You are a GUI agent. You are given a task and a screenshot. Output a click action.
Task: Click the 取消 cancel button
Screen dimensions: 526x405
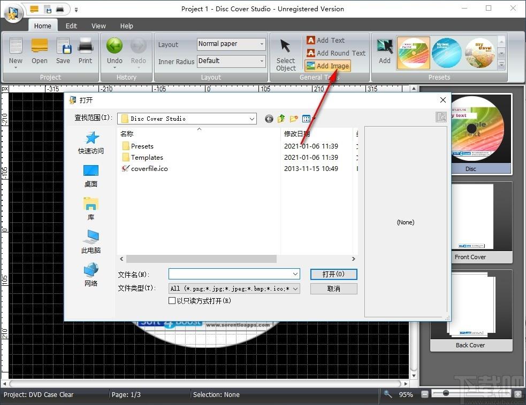333,289
